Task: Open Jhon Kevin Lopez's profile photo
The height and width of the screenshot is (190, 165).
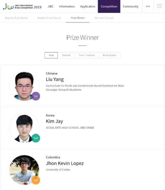Action: 24,170
